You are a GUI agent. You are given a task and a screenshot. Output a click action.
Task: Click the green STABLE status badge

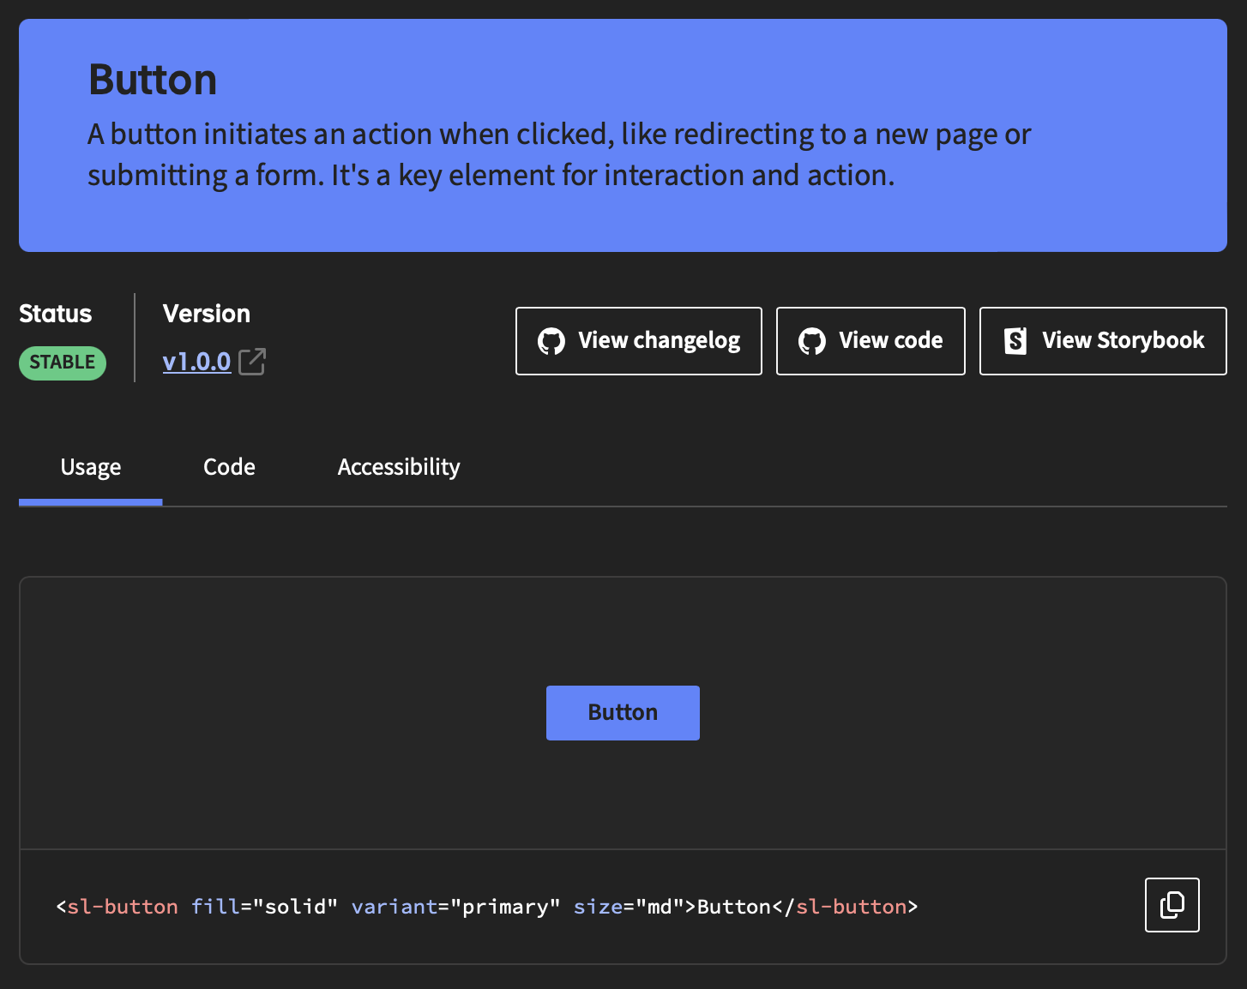[63, 363]
